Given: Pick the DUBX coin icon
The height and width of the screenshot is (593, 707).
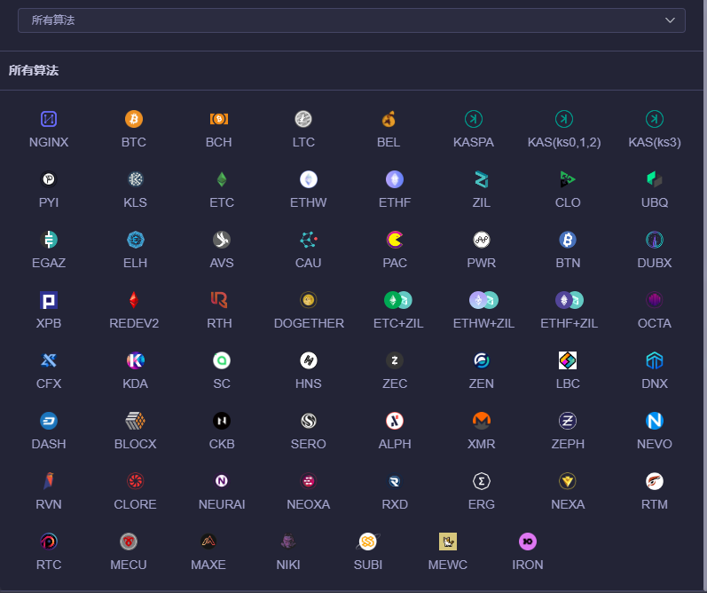Looking at the screenshot, I should pyautogui.click(x=655, y=240).
